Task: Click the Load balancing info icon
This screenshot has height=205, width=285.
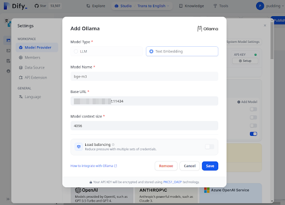Action: tap(113, 144)
